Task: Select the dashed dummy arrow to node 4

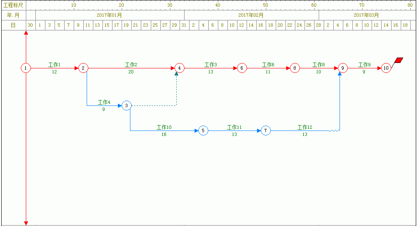Action: 154,106
